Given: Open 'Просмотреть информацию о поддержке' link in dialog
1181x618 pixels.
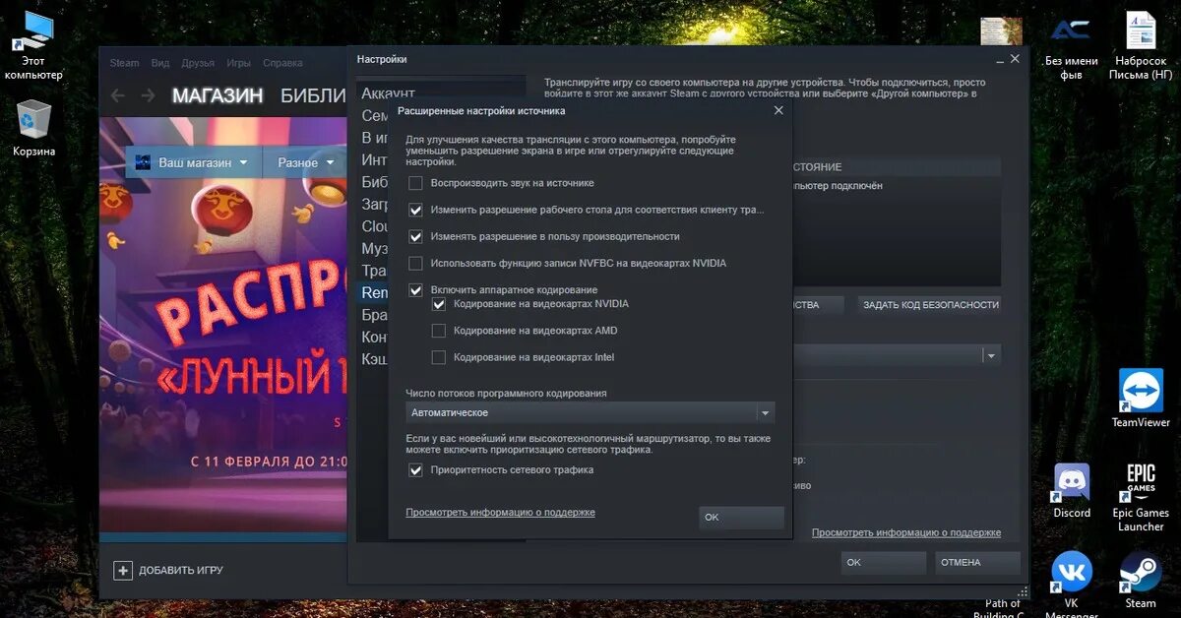Looking at the screenshot, I should click(x=500, y=513).
